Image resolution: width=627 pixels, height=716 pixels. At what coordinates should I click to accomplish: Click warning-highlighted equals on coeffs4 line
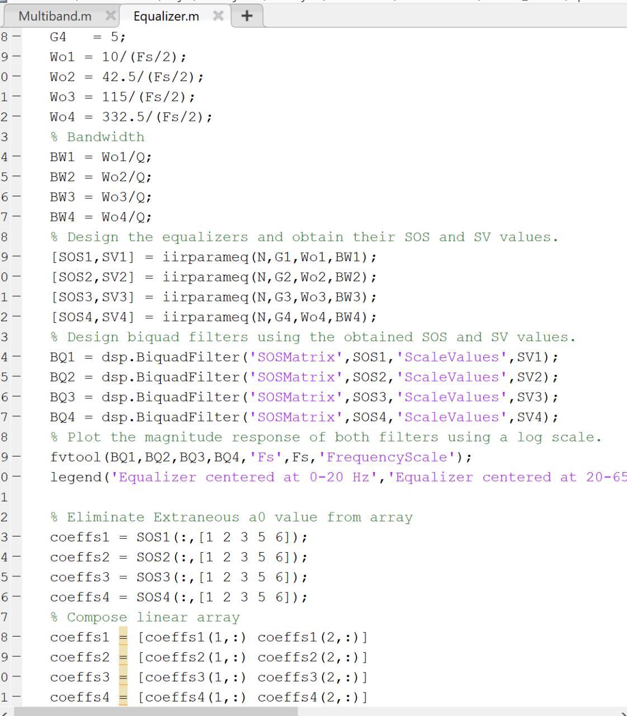[x=123, y=698]
